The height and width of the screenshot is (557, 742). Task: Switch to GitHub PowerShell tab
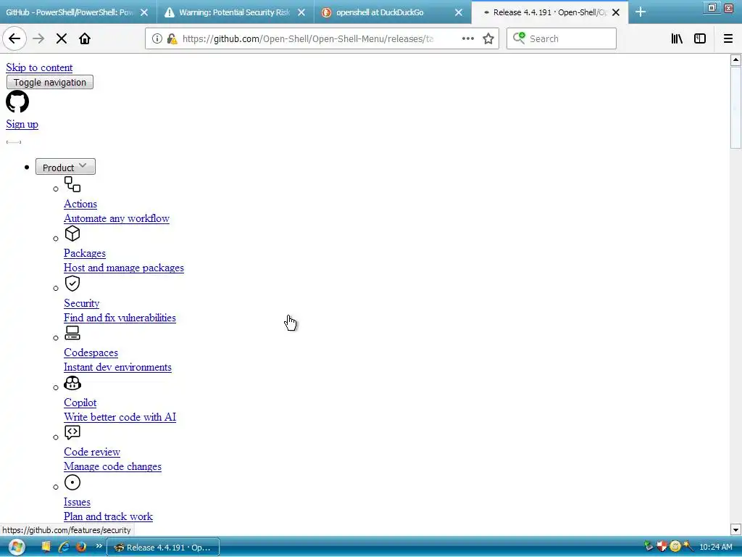tap(70, 12)
